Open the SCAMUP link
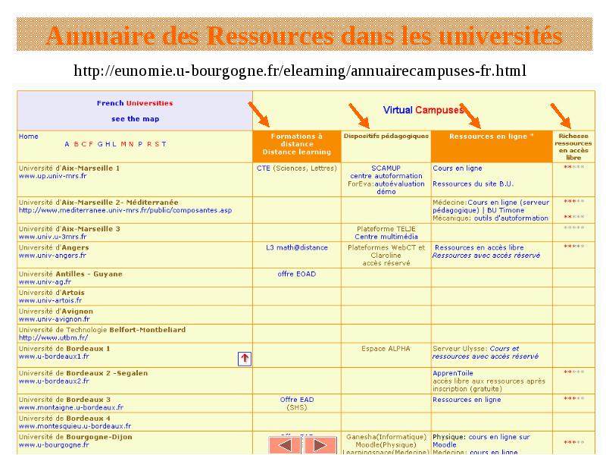The width and height of the screenshot is (606, 455). [386, 168]
